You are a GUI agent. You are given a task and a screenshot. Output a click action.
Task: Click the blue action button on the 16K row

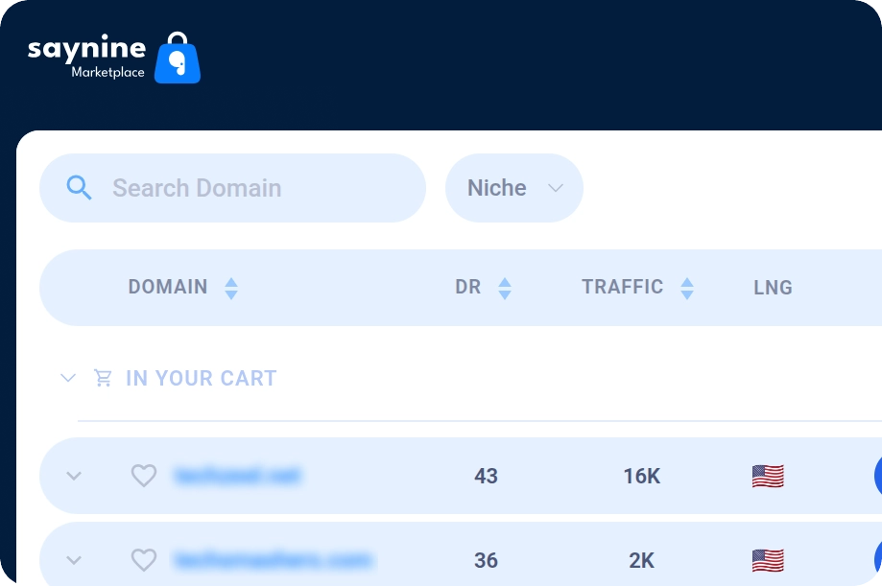click(x=877, y=476)
